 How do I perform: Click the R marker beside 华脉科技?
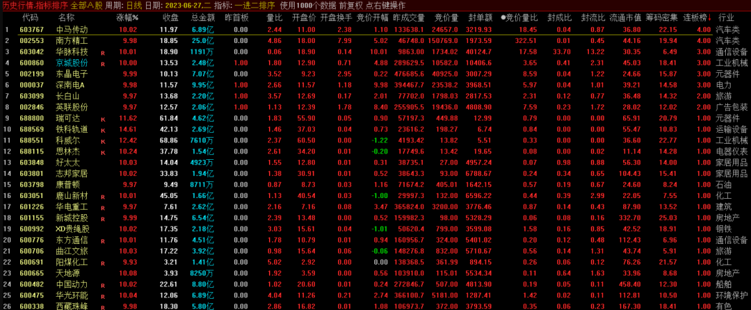(x=102, y=53)
